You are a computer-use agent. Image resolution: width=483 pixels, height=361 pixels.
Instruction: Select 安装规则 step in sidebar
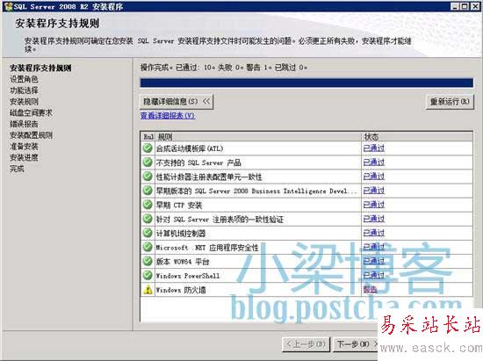tap(24, 102)
